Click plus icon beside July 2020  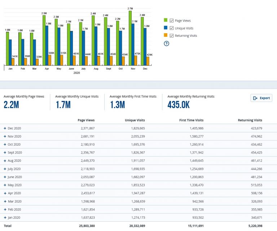point(5,169)
